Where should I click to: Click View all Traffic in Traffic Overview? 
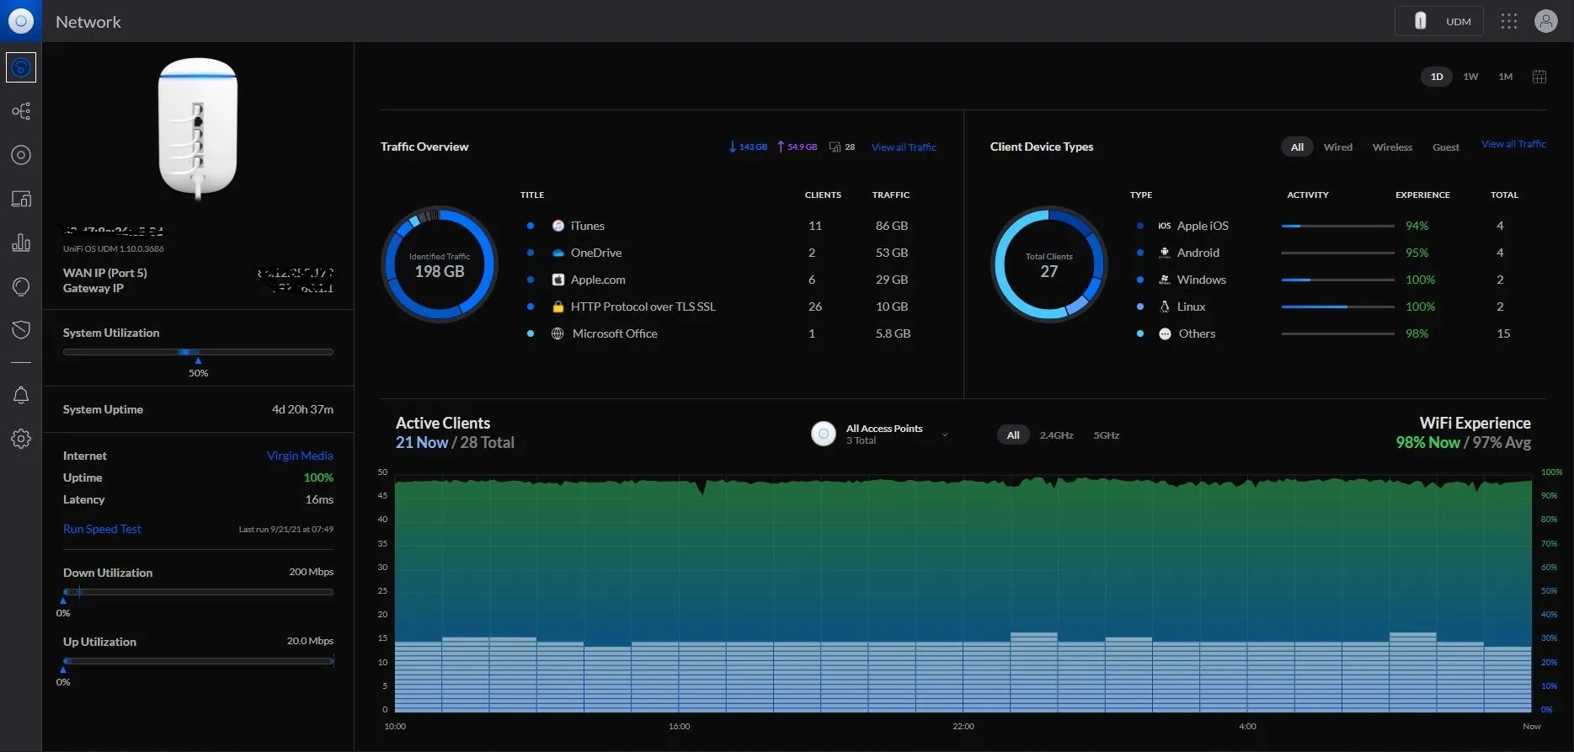(x=903, y=147)
